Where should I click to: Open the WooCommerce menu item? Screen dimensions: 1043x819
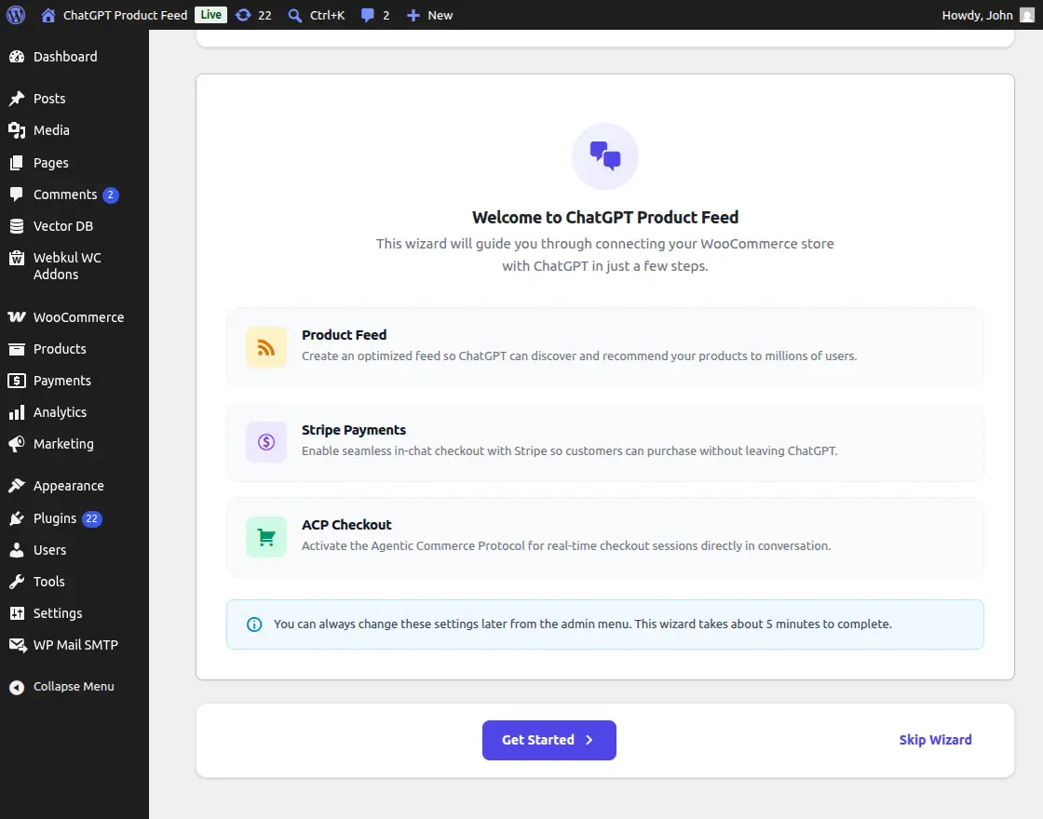[79, 316]
